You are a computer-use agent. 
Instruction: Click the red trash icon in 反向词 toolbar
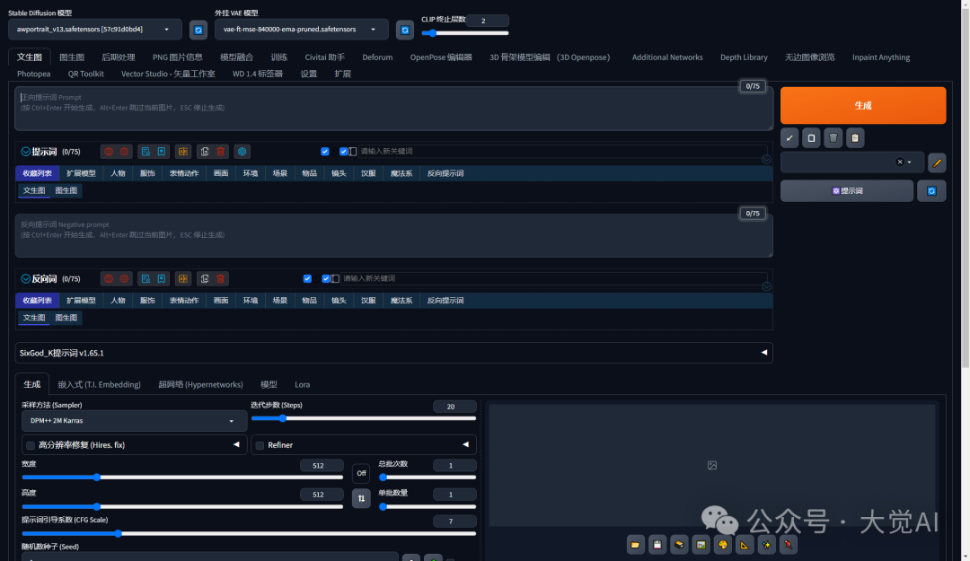click(220, 279)
